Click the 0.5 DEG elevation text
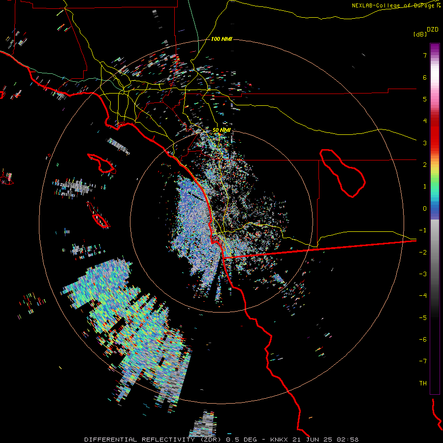Screen dimensions: 443x443 tap(241, 440)
